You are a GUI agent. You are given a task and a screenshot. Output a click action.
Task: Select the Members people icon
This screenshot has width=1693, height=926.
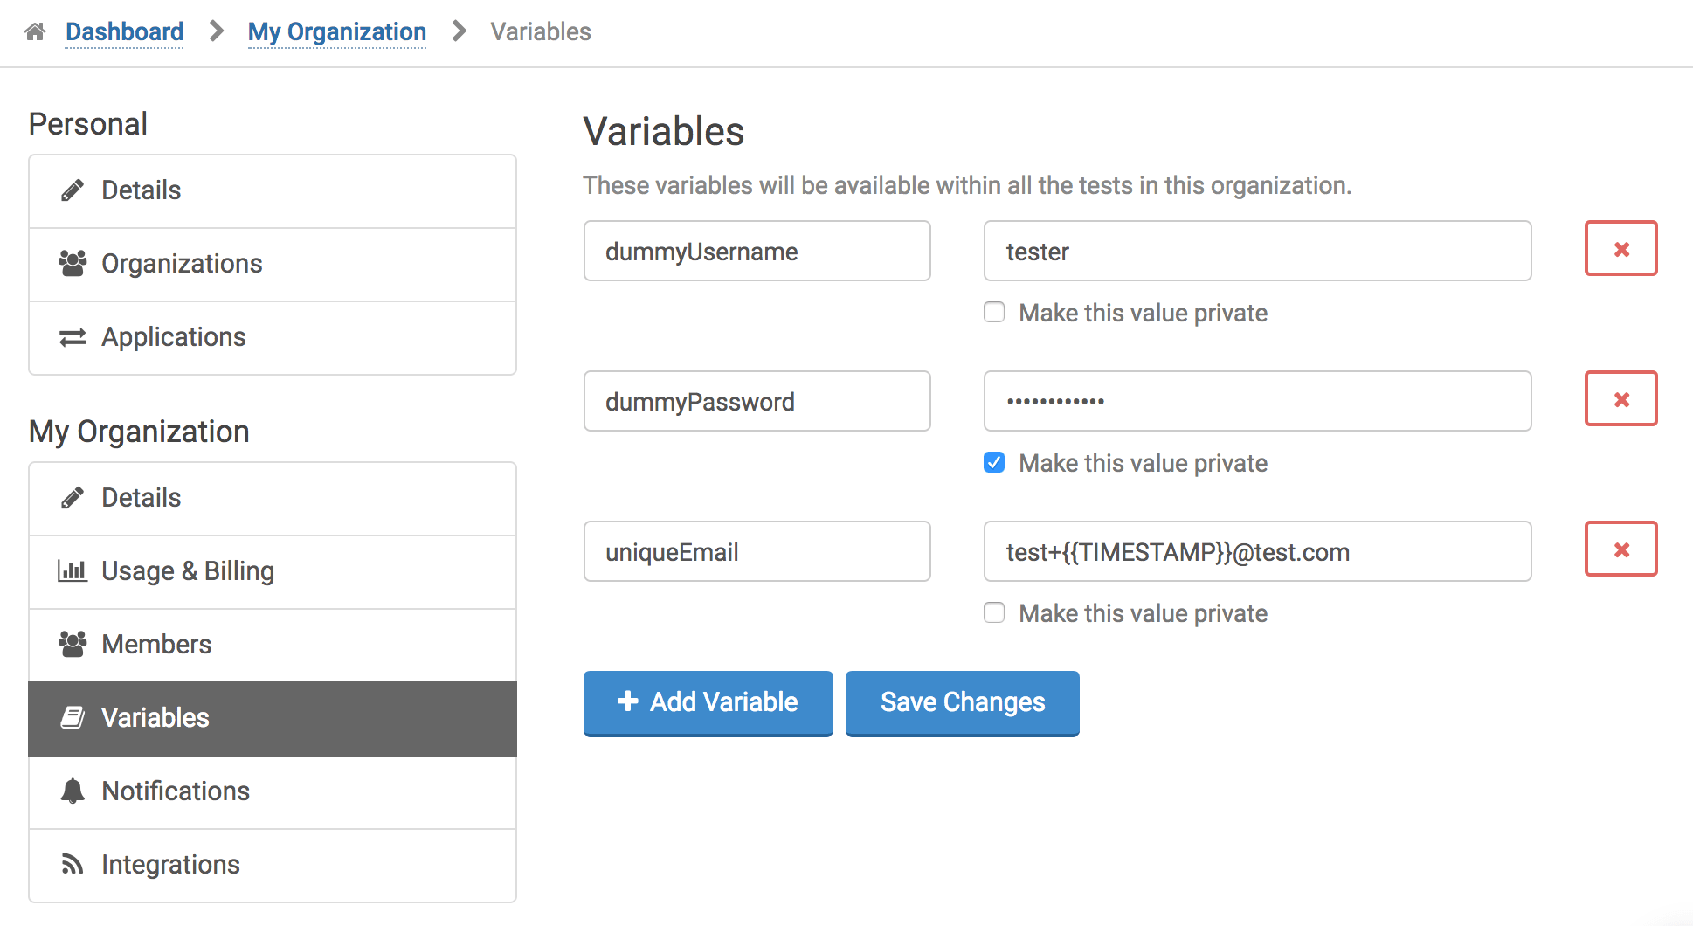tap(73, 644)
